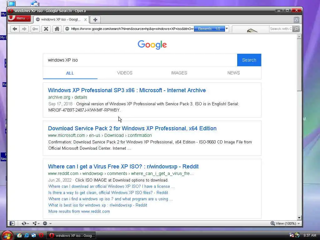Open the red Opera Menu button

tap(19, 18)
